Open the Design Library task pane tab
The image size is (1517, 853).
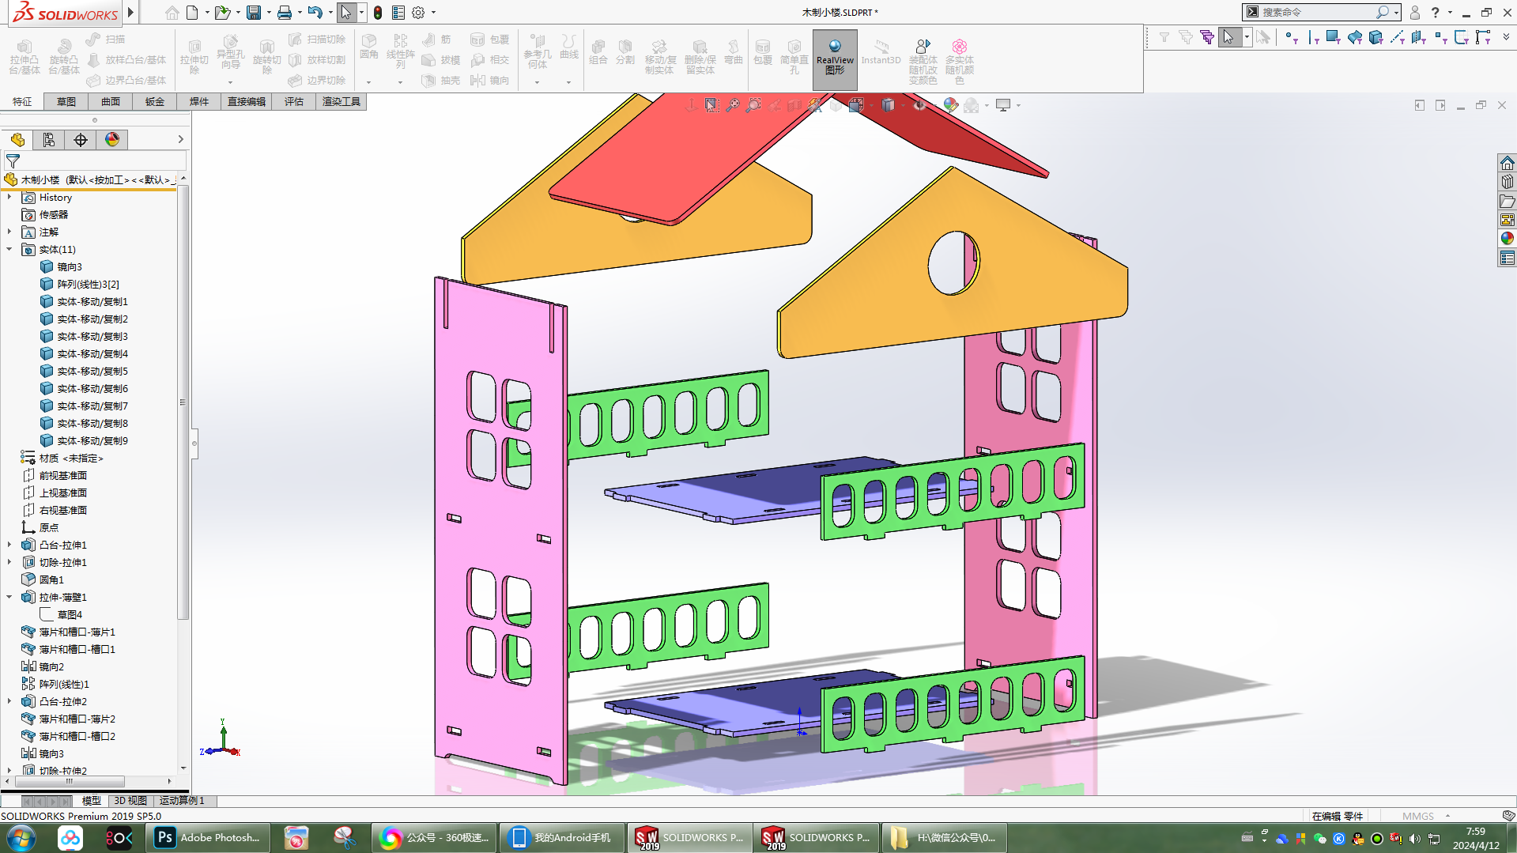1508,182
